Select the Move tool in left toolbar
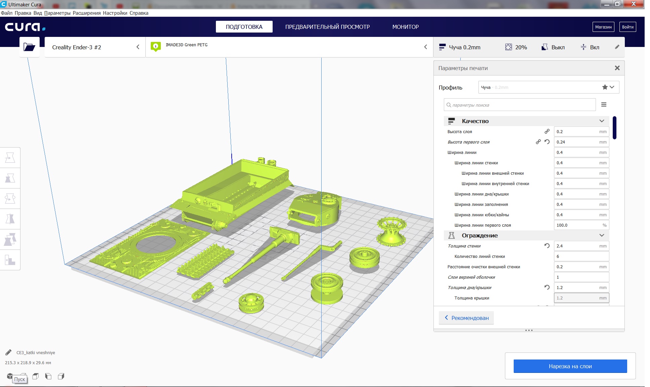Screen dimensions: 650x387 (10, 158)
